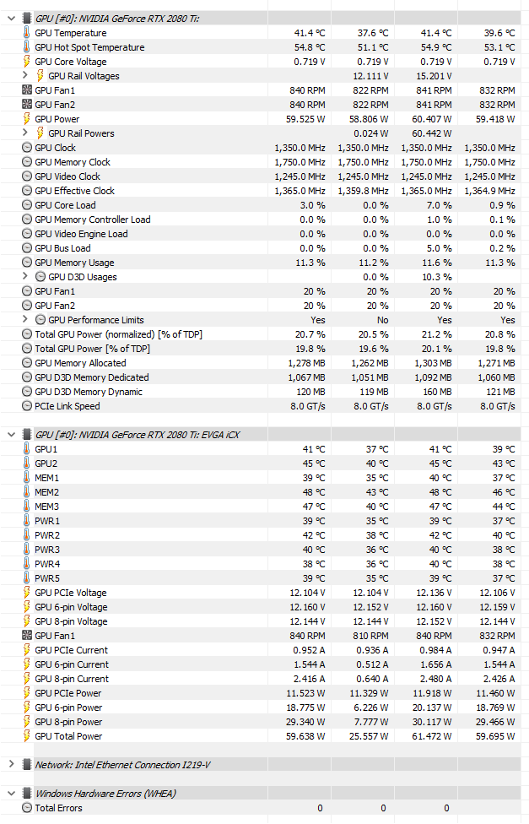
Task: Expand the GPU Rail Voltages row
Action: pos(24,76)
